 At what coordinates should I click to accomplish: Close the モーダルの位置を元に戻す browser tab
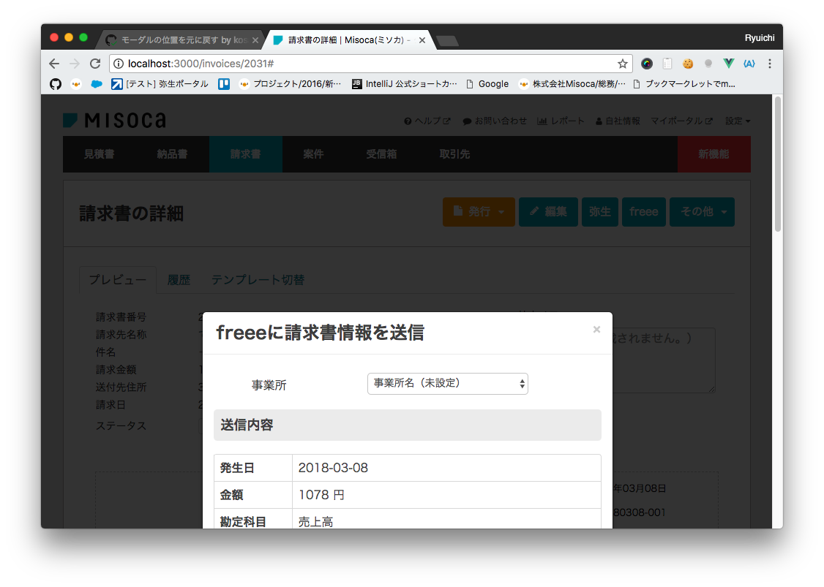click(255, 40)
